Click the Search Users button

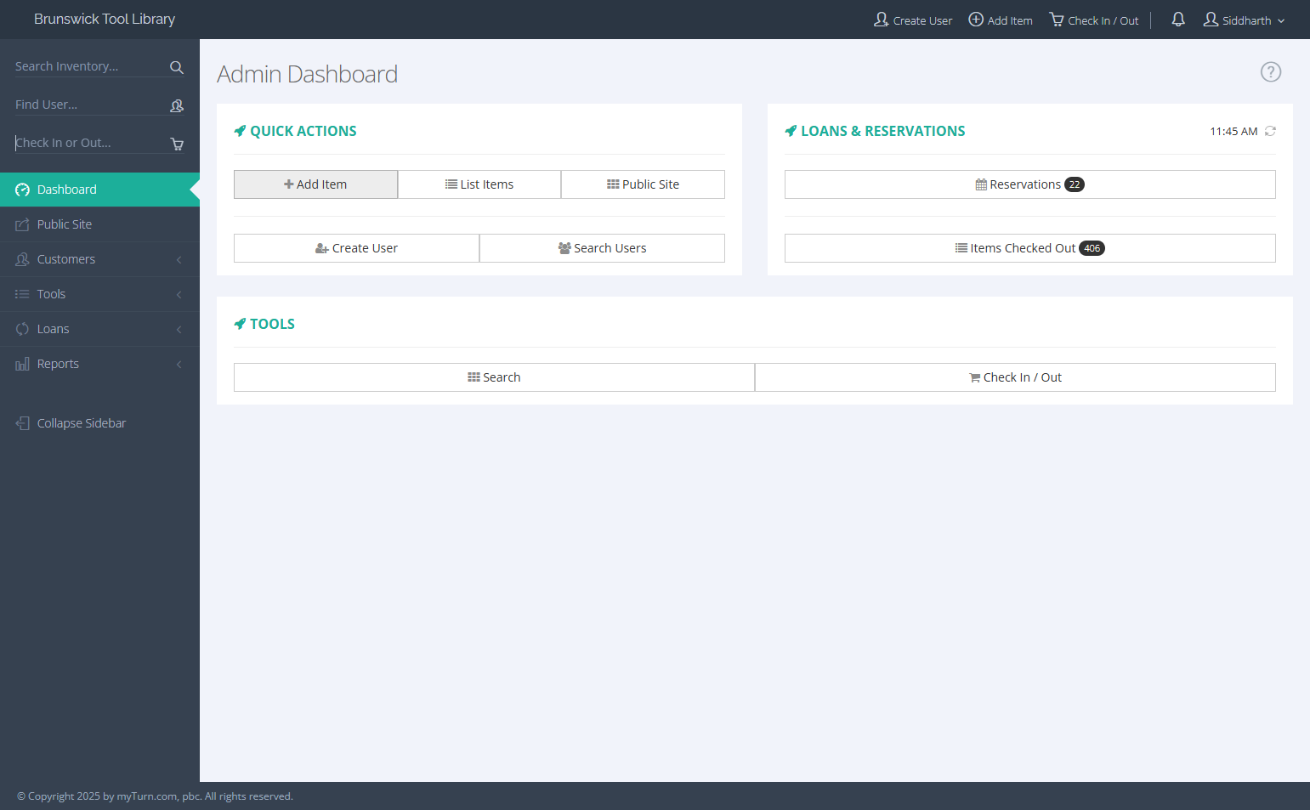[x=602, y=248]
